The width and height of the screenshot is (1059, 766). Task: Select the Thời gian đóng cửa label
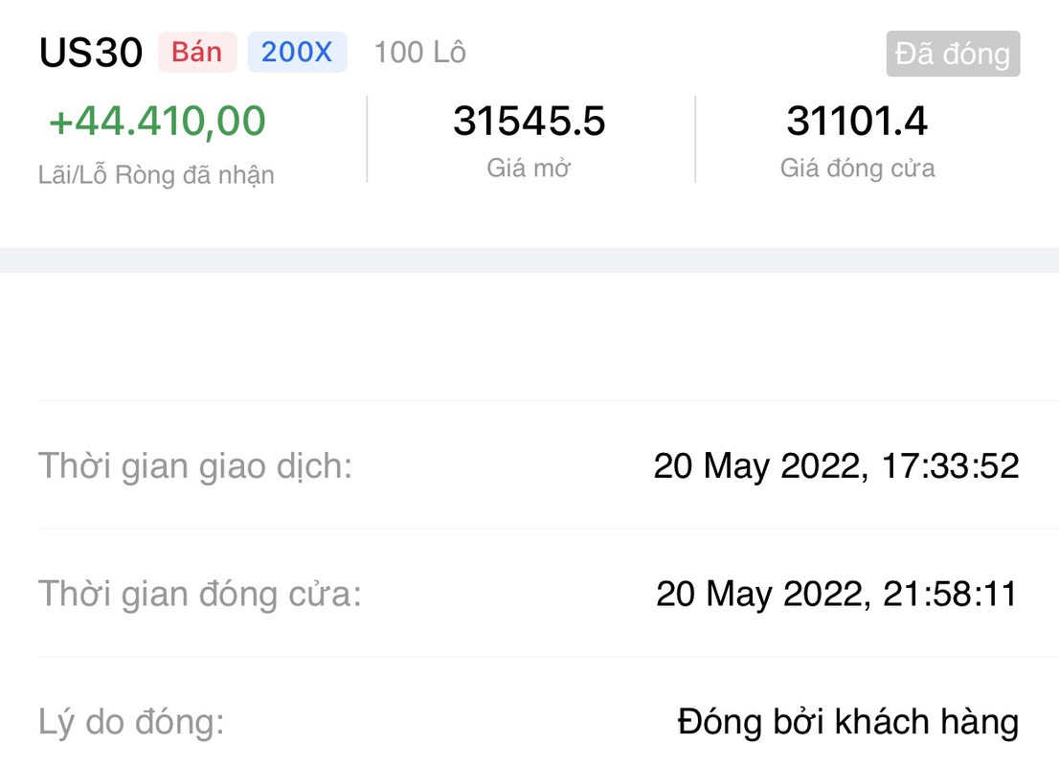click(200, 595)
